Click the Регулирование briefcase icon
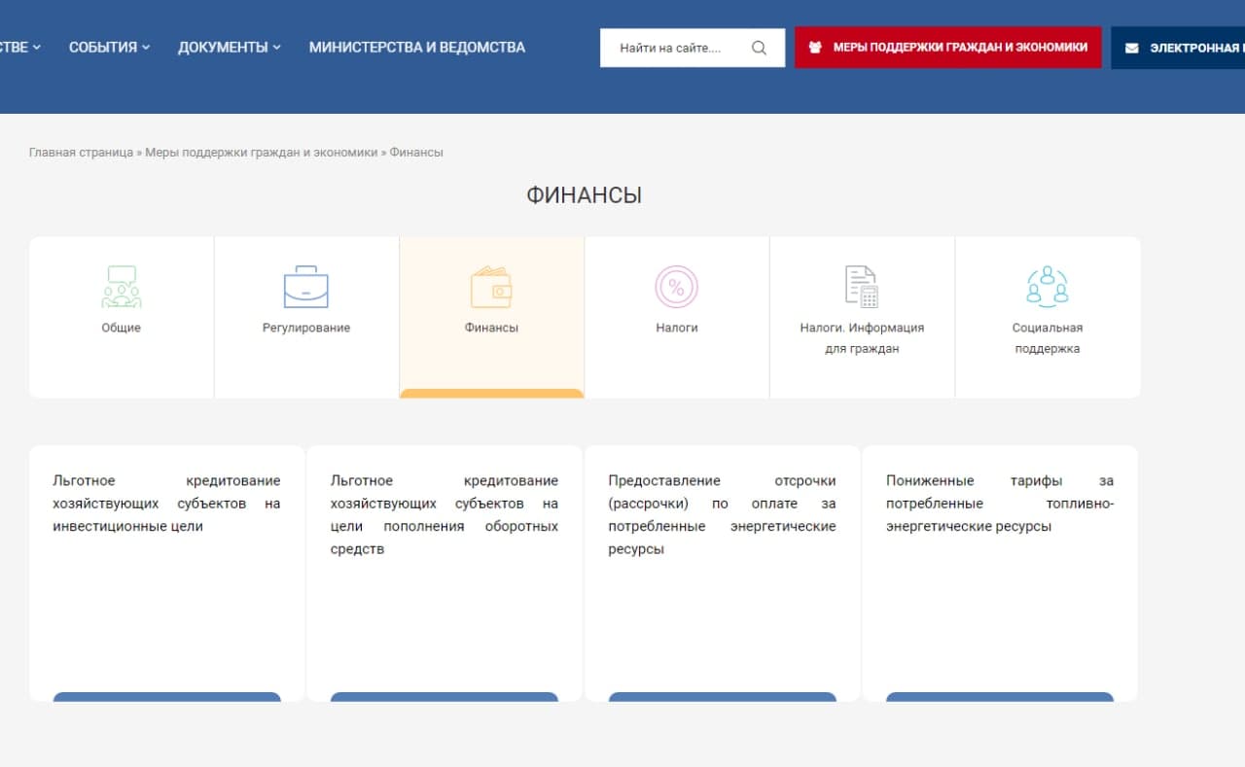Screen dimensions: 1245x767 click(306, 287)
